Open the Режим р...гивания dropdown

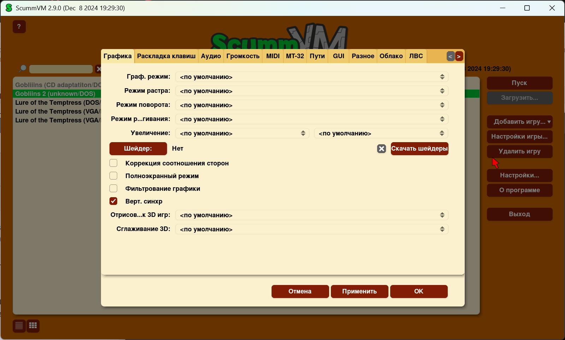tap(312, 119)
